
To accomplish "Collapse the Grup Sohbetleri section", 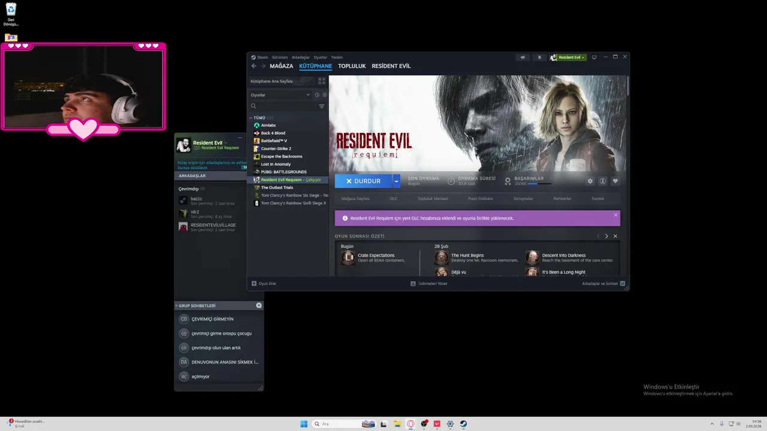I will point(177,305).
